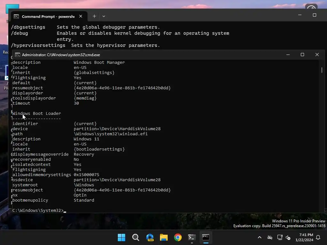Select the Command Prompt - powershell tab
The image size is (327, 245).
point(48,17)
